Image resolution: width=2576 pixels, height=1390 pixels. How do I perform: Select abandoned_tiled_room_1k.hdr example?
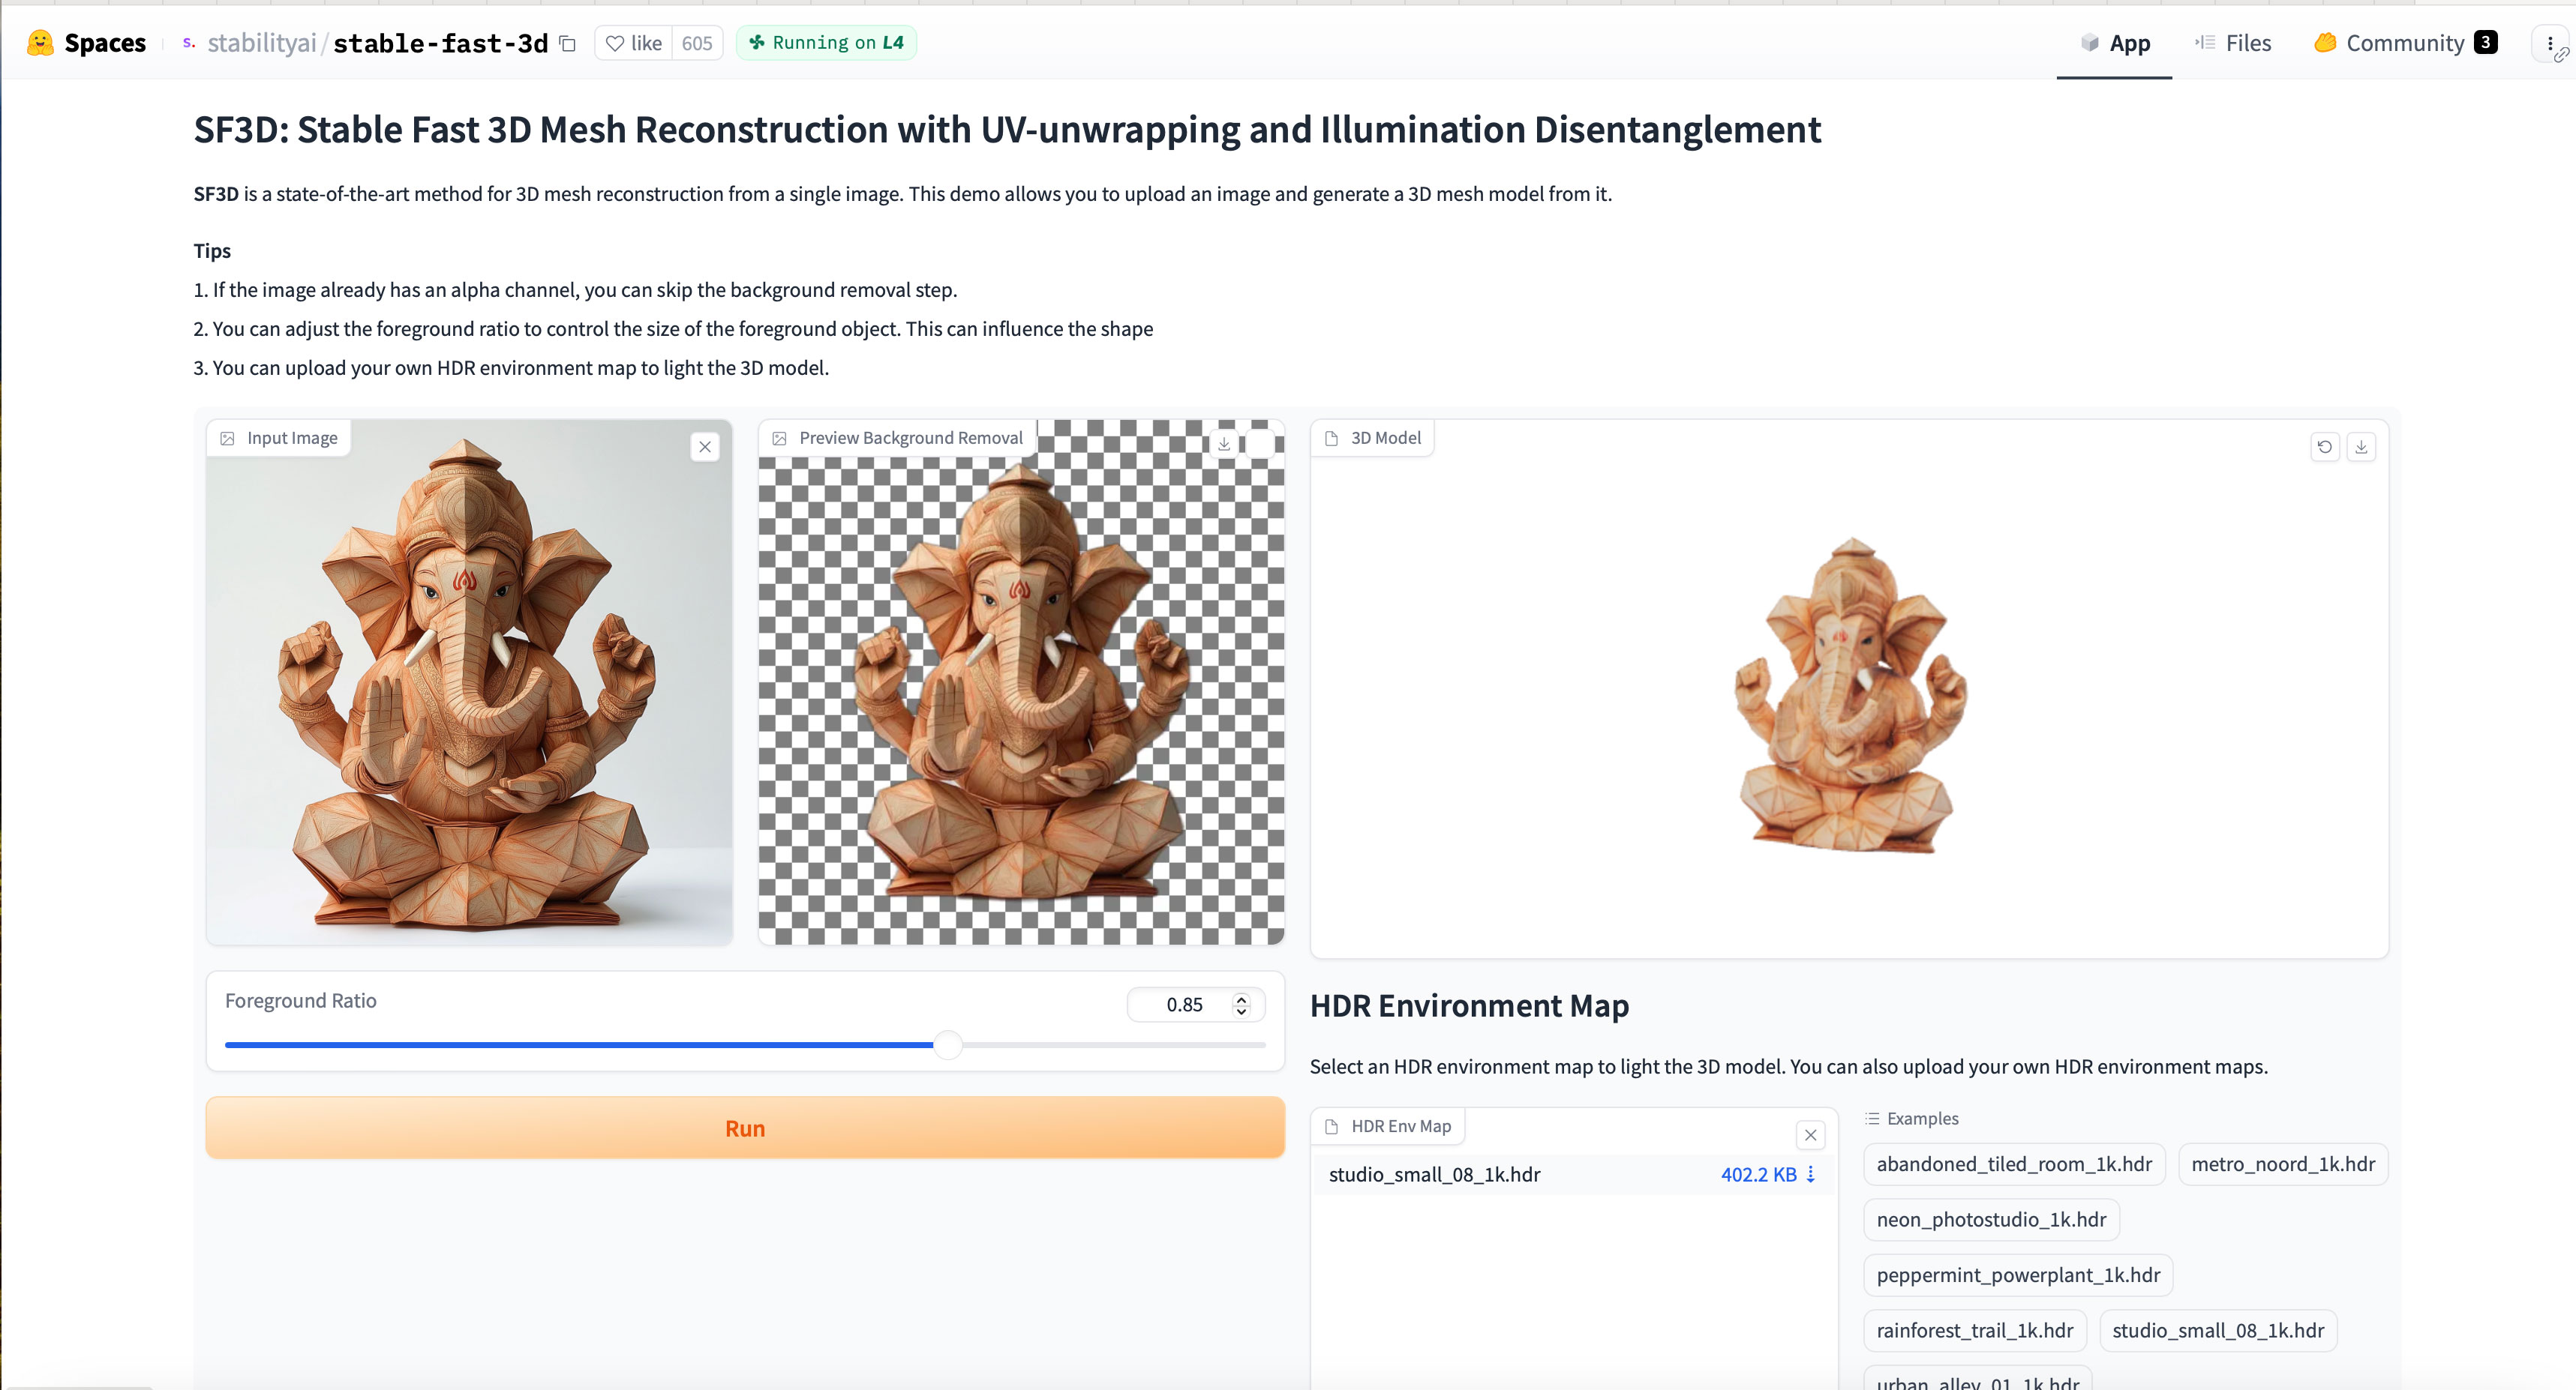coord(2014,1164)
